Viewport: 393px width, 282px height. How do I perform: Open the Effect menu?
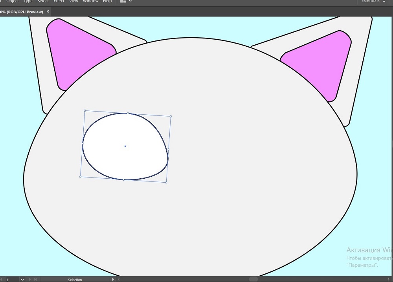tap(59, 2)
